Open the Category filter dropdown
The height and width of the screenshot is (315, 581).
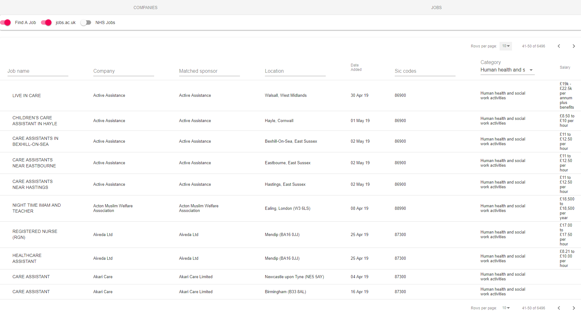tap(507, 70)
